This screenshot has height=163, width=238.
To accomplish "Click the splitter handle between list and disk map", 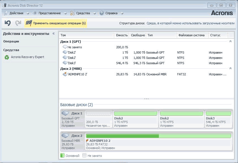I will 146,99.
